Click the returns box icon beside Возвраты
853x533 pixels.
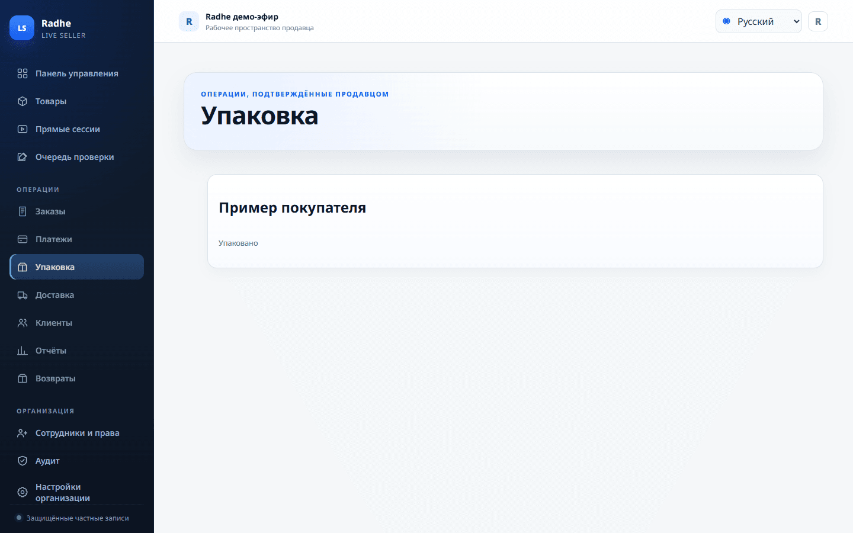coord(23,378)
